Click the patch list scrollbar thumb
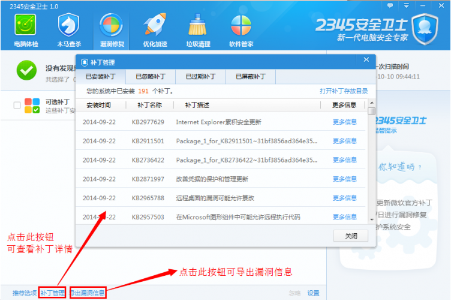Image resolution: width=451 pixels, height=301 pixels. (372, 111)
